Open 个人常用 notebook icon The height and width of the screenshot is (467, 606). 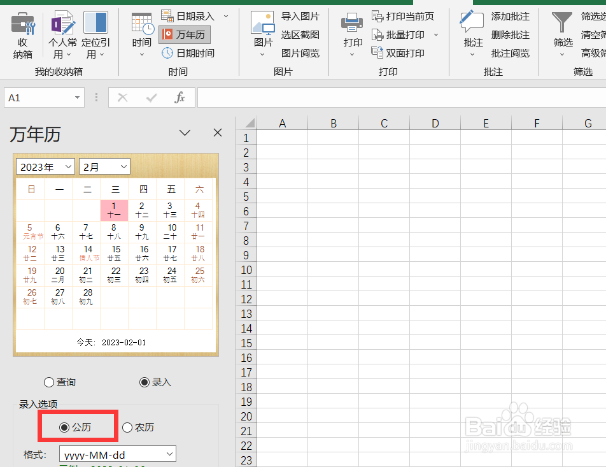click(62, 22)
